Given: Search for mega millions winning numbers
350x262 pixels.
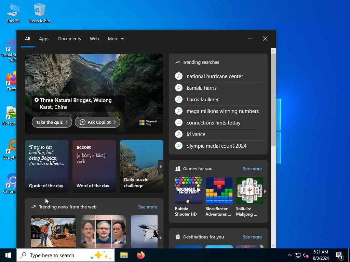Looking at the screenshot, I should [223, 111].
